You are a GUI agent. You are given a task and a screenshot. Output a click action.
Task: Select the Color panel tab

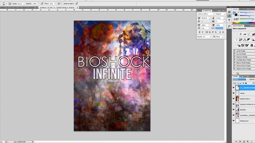coord(235,9)
